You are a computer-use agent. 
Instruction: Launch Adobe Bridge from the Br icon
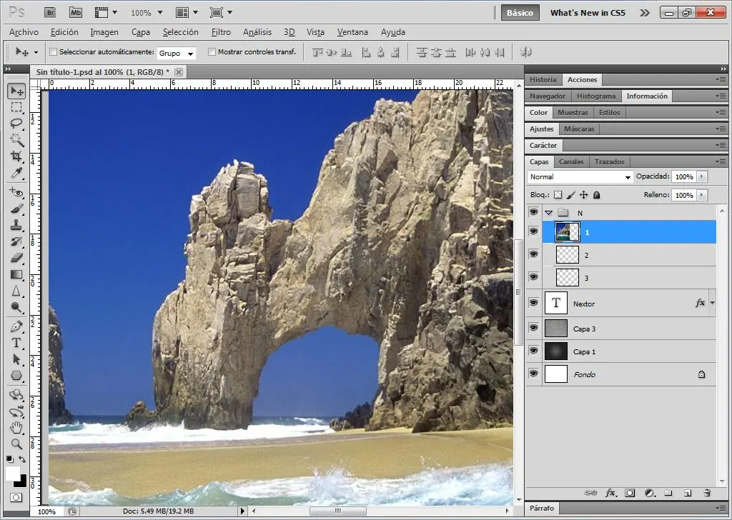(x=50, y=12)
